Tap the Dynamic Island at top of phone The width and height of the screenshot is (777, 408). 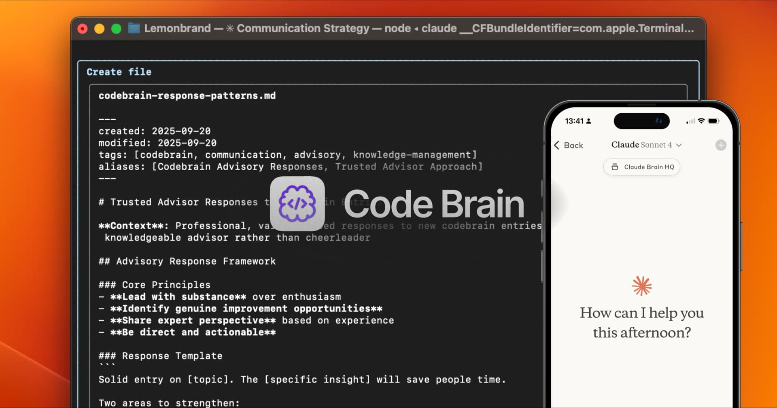pos(642,121)
